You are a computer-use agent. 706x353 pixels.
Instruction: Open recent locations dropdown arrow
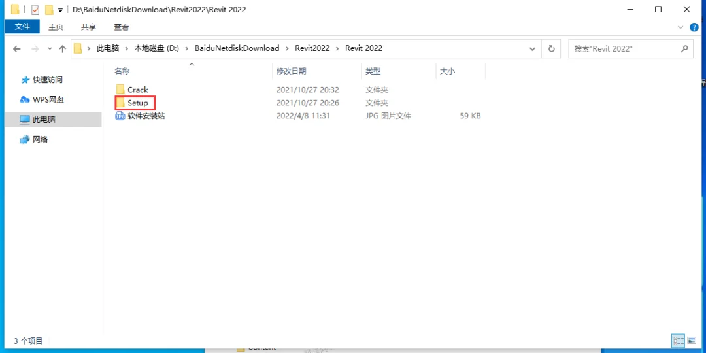coord(50,48)
